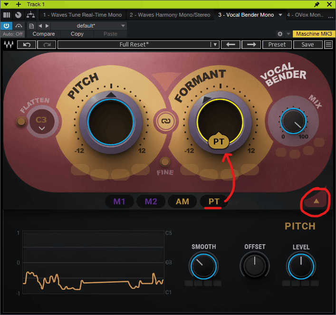Click the large Pitch knob
The image size is (336, 315).
point(111,122)
